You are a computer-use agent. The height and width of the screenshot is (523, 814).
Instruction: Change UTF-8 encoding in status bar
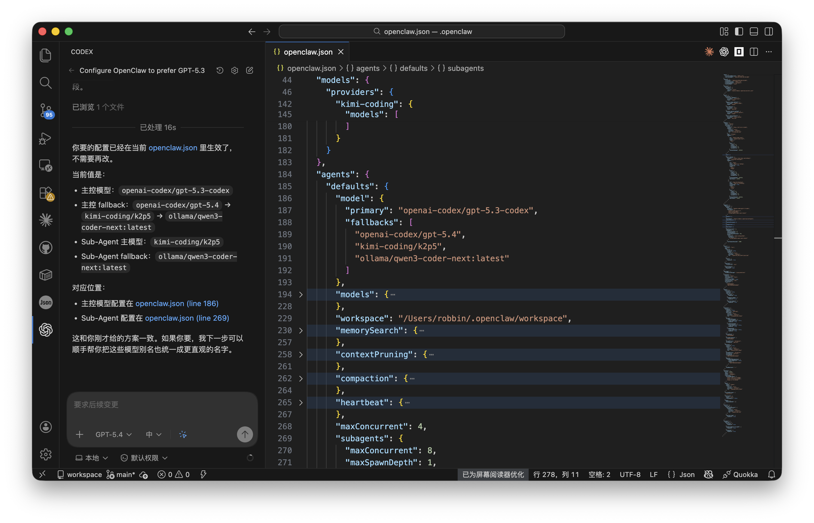click(630, 474)
